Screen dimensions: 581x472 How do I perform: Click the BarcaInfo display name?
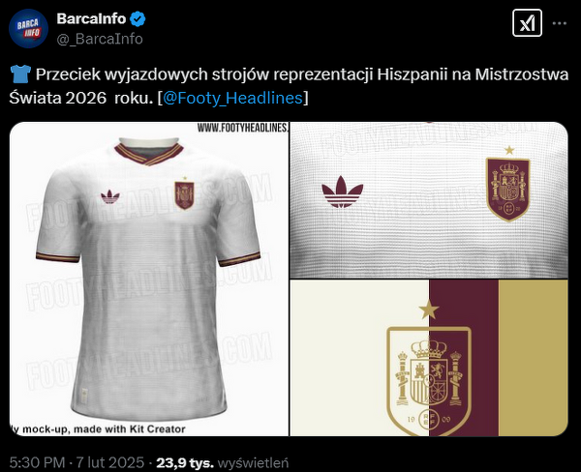click(x=91, y=19)
